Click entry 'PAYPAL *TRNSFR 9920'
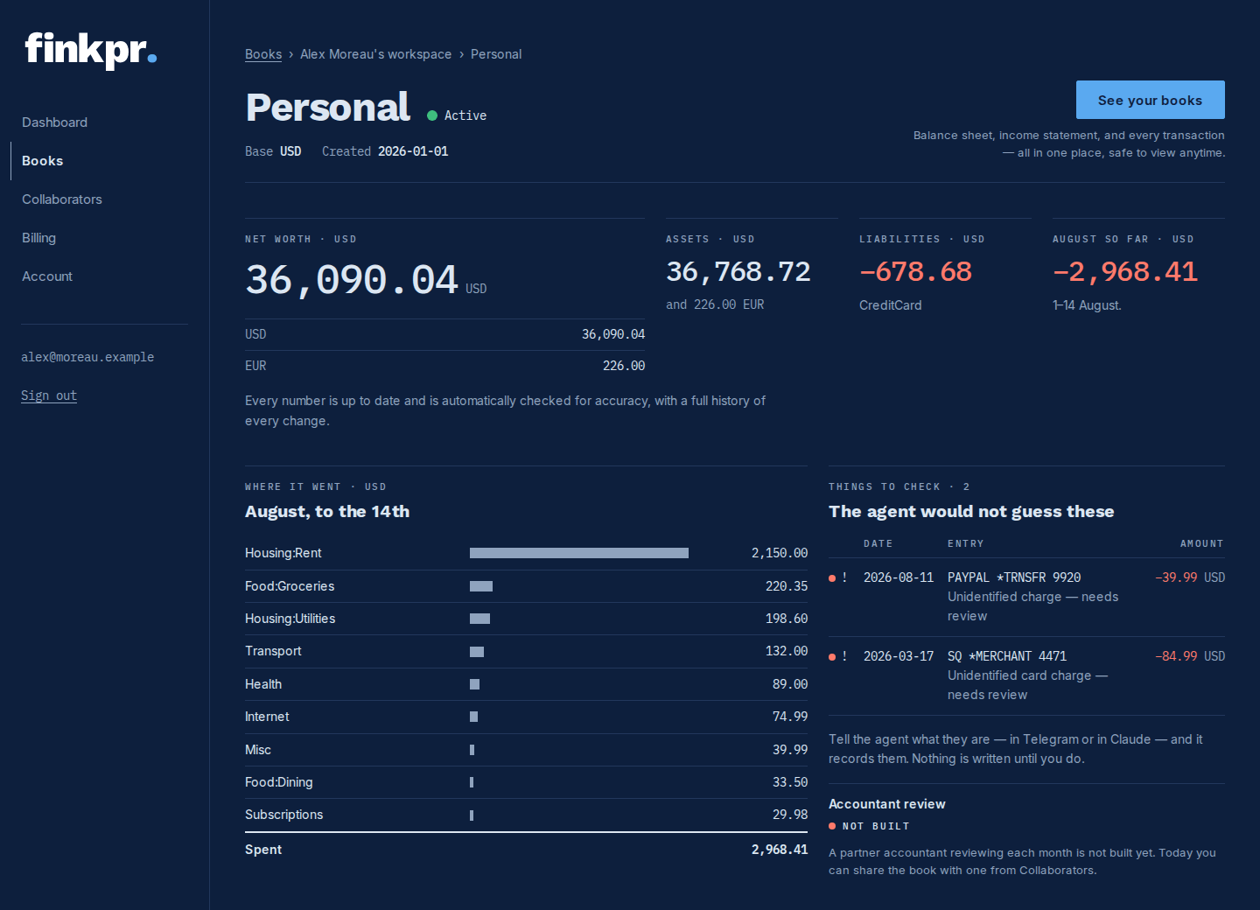 click(x=1014, y=577)
